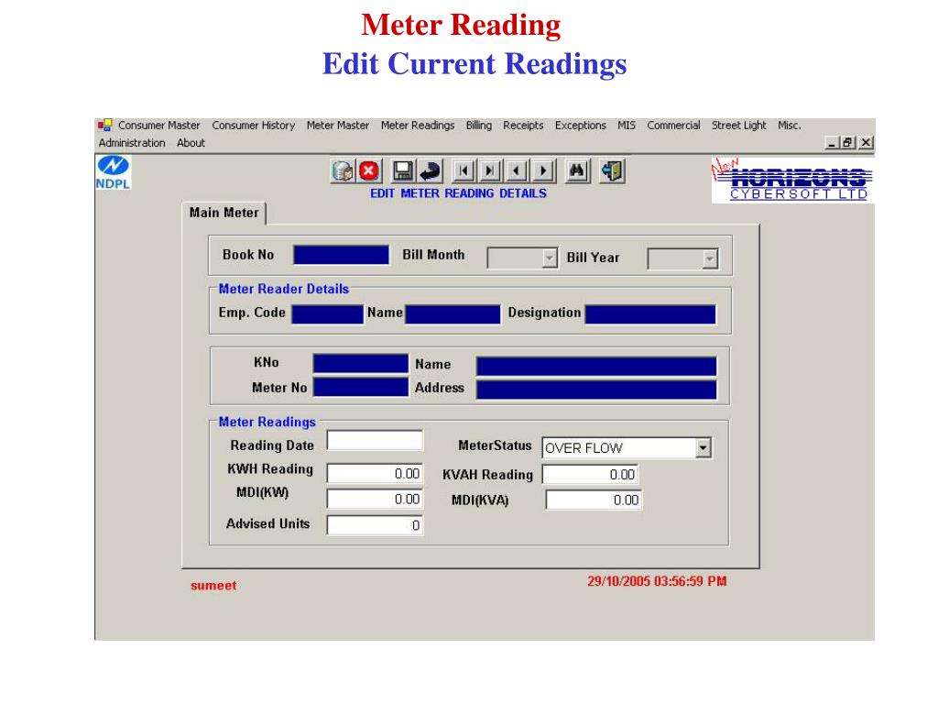This screenshot has width=938, height=704.
Task: Open the Street Light menu
Action: [x=738, y=125]
